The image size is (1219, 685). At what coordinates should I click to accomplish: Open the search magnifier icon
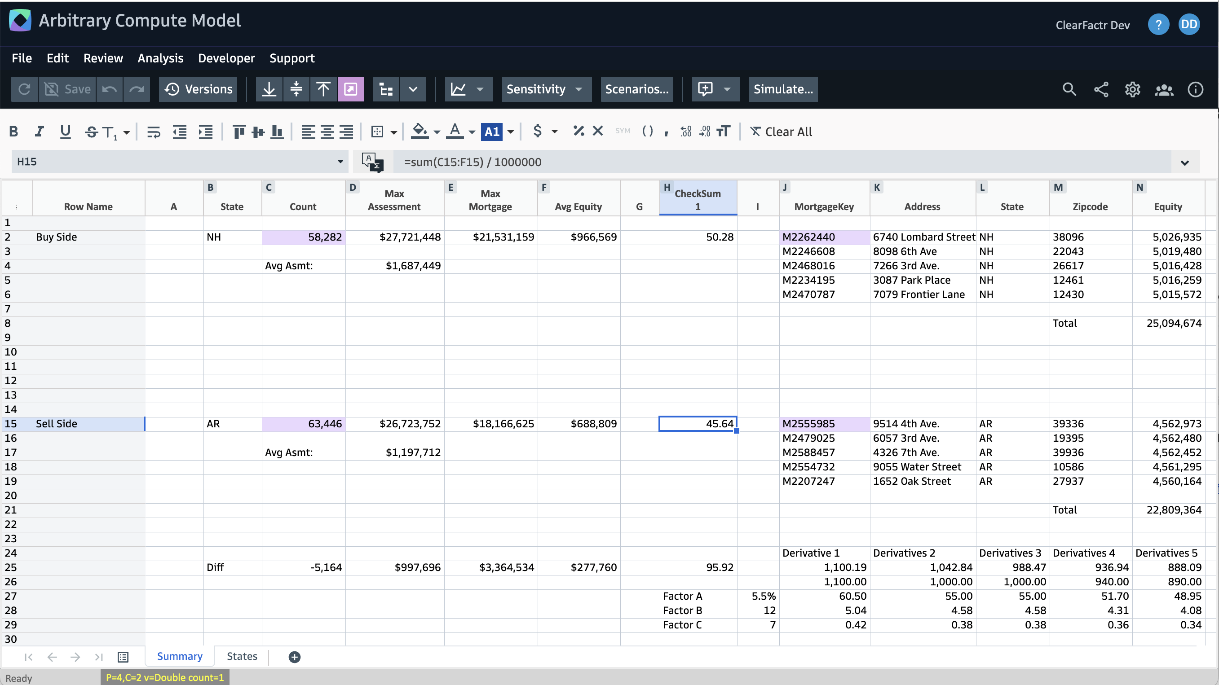(x=1069, y=89)
